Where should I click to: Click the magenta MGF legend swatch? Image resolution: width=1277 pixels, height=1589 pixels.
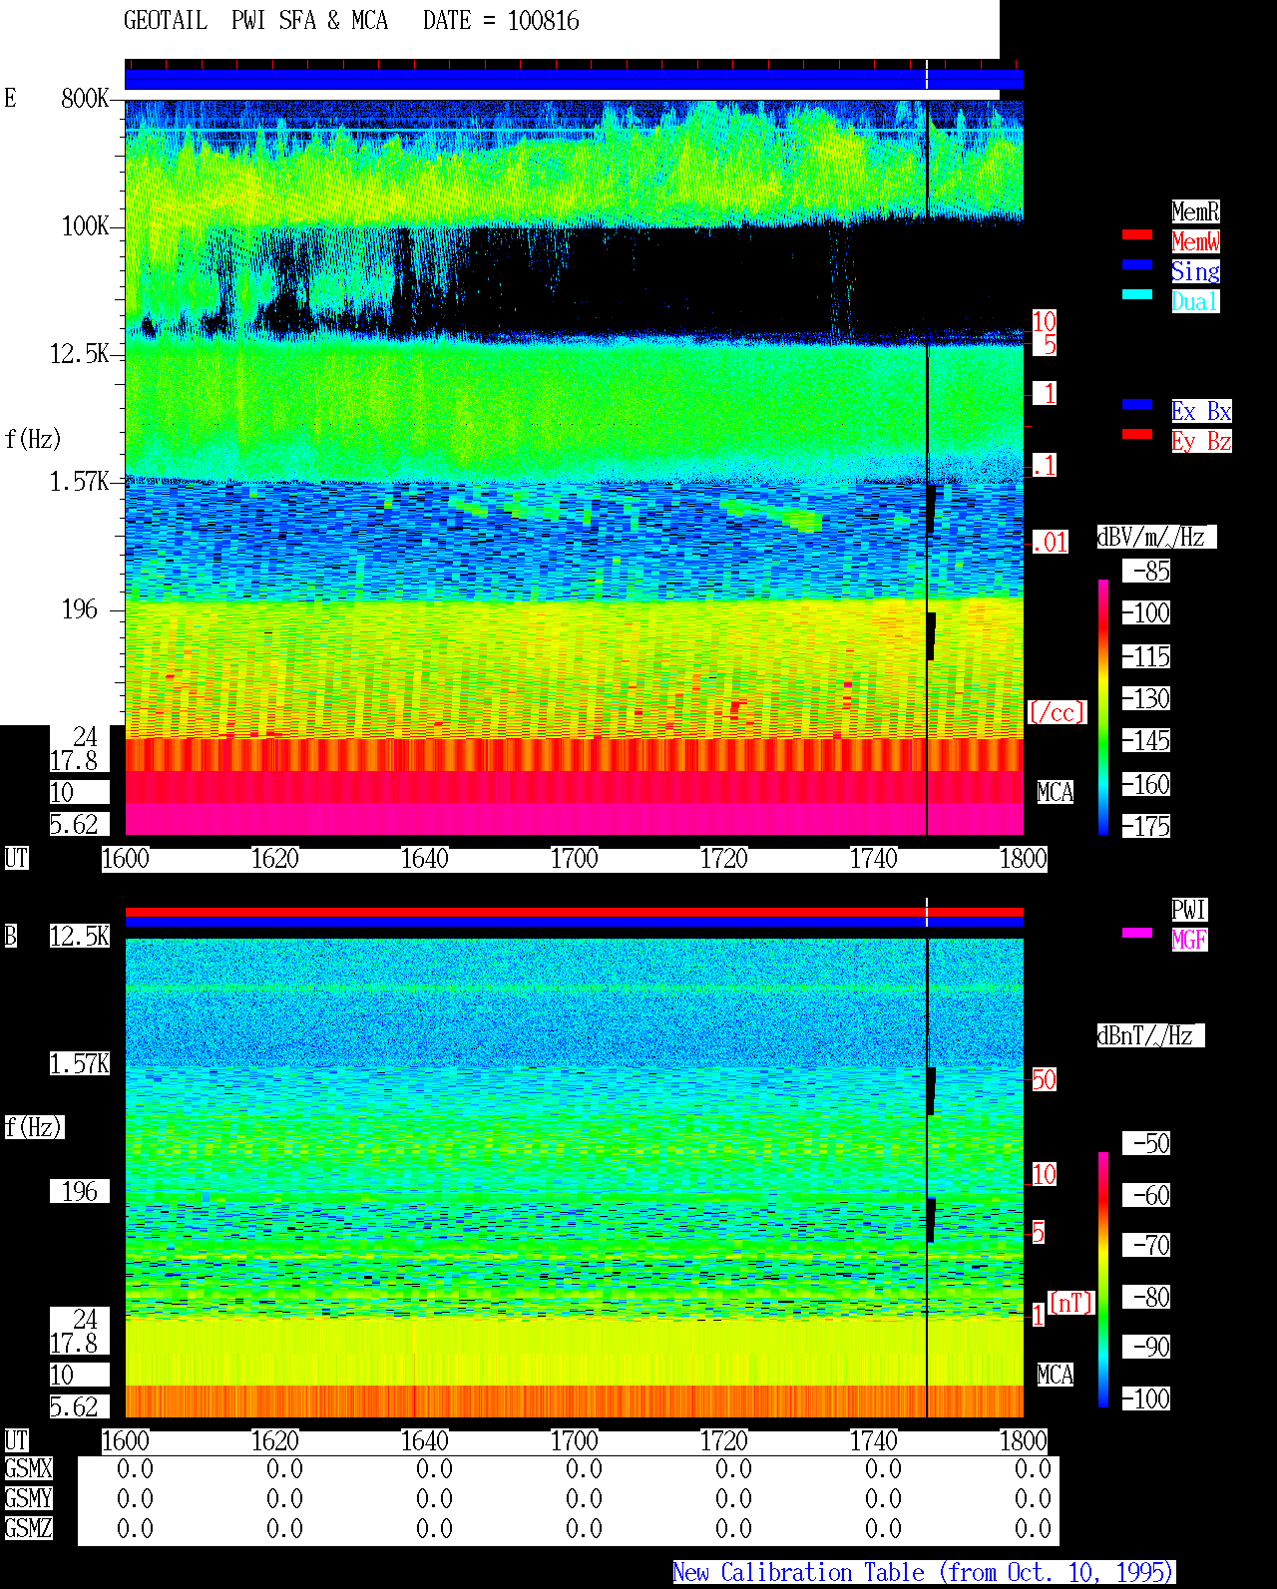coord(1137,933)
